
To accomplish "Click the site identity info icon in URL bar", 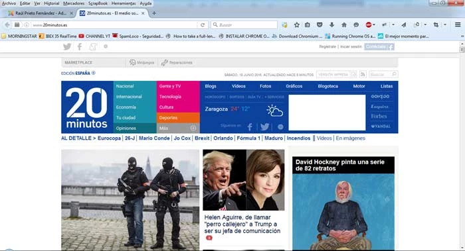I will [27, 25].
